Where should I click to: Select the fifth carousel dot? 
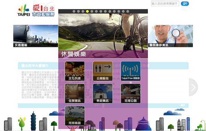92,11
